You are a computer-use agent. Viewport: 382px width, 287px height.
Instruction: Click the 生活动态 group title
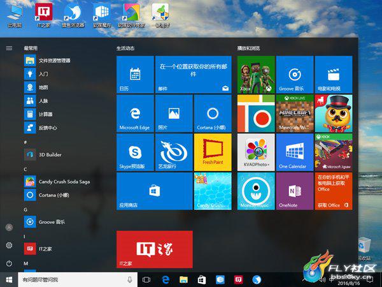pyautogui.click(x=125, y=48)
